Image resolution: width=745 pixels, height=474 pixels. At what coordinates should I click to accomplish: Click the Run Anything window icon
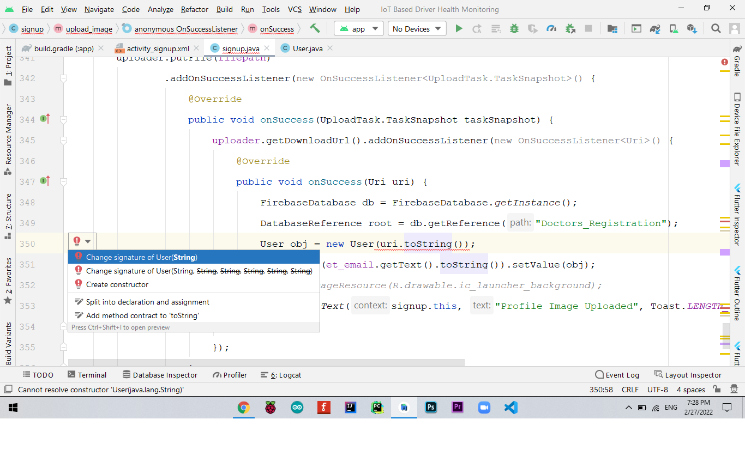click(636, 28)
